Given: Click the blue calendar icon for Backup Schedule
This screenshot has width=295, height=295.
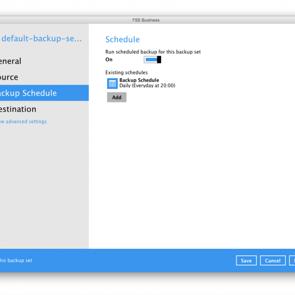Looking at the screenshot, I should coord(112,83).
